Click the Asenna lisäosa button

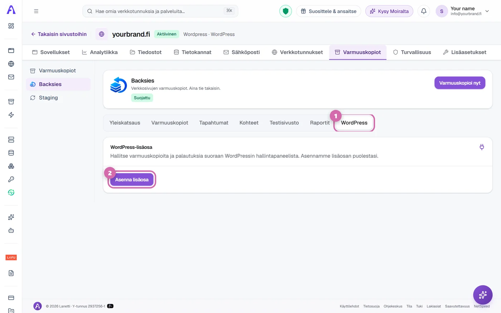click(132, 180)
